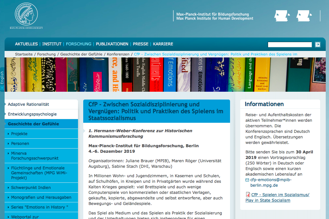Expand Monografien und Herausgaben sidebar item

pos(41,197)
